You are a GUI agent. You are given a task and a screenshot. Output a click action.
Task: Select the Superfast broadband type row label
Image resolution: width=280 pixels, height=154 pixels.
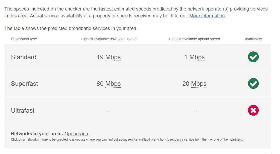click(x=24, y=84)
